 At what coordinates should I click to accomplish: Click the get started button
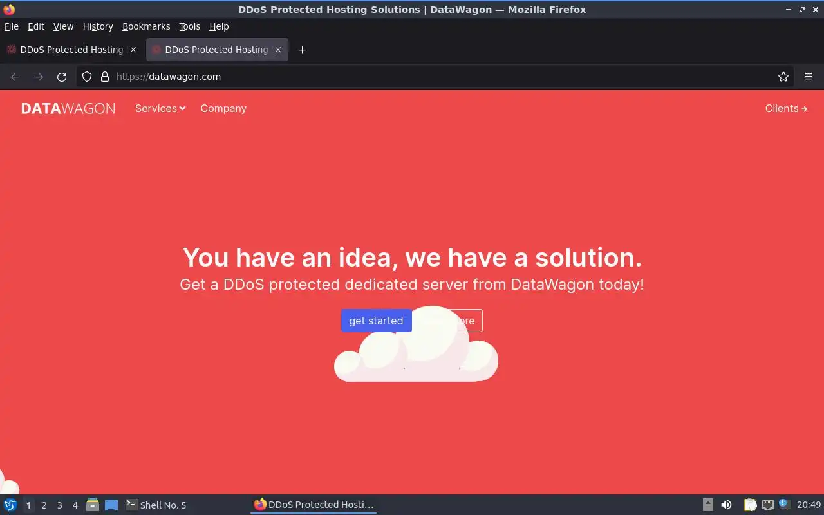[376, 321]
